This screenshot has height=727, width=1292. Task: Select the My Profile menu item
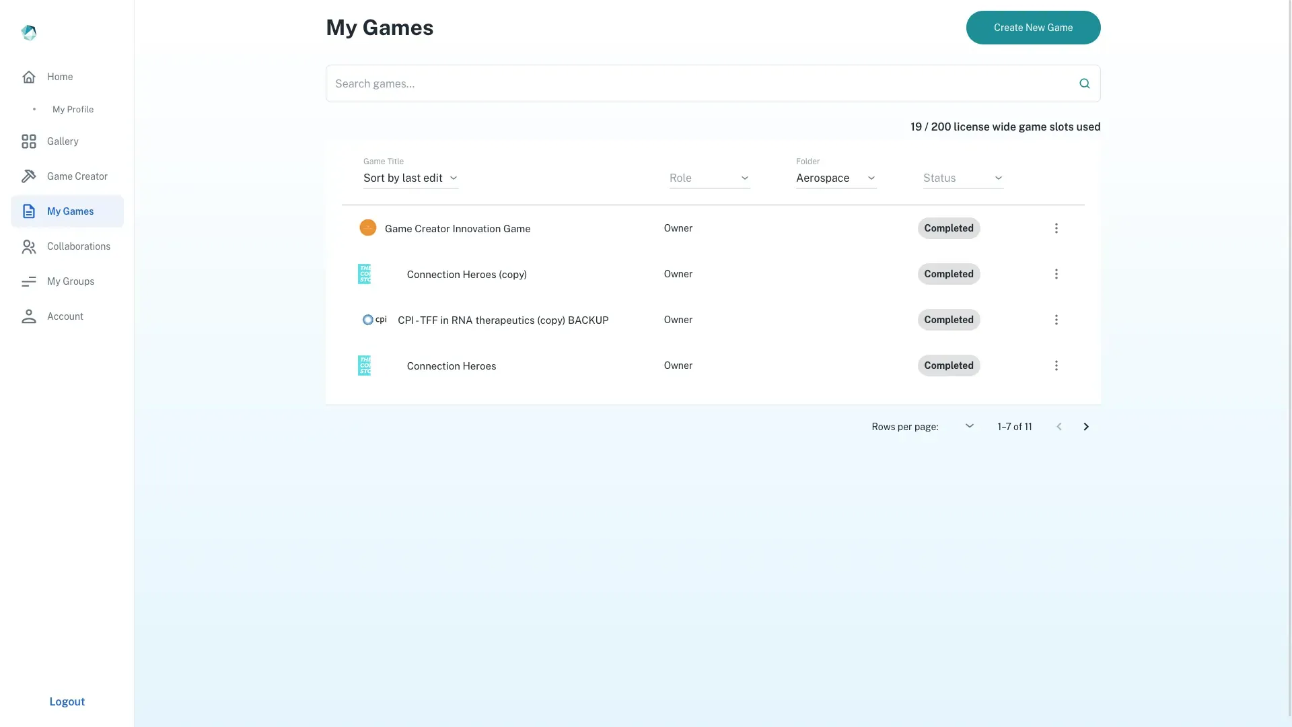[x=73, y=109]
